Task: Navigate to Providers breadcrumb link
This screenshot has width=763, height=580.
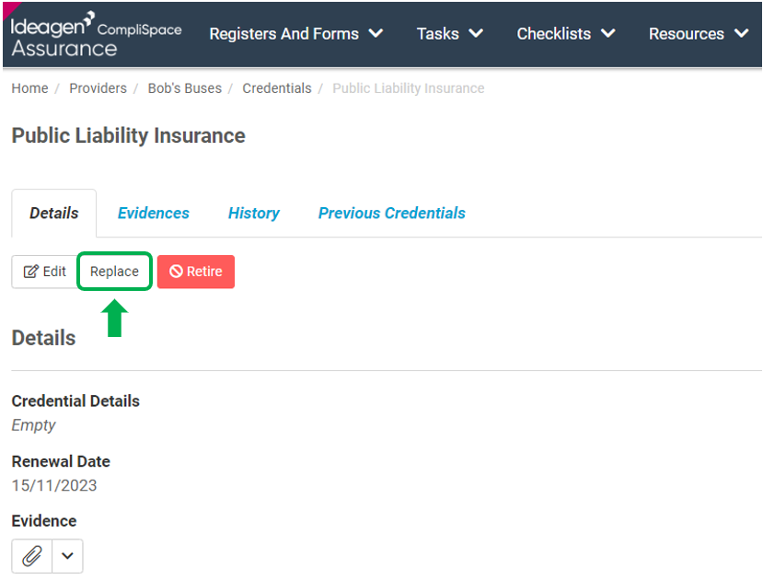Action: [98, 88]
